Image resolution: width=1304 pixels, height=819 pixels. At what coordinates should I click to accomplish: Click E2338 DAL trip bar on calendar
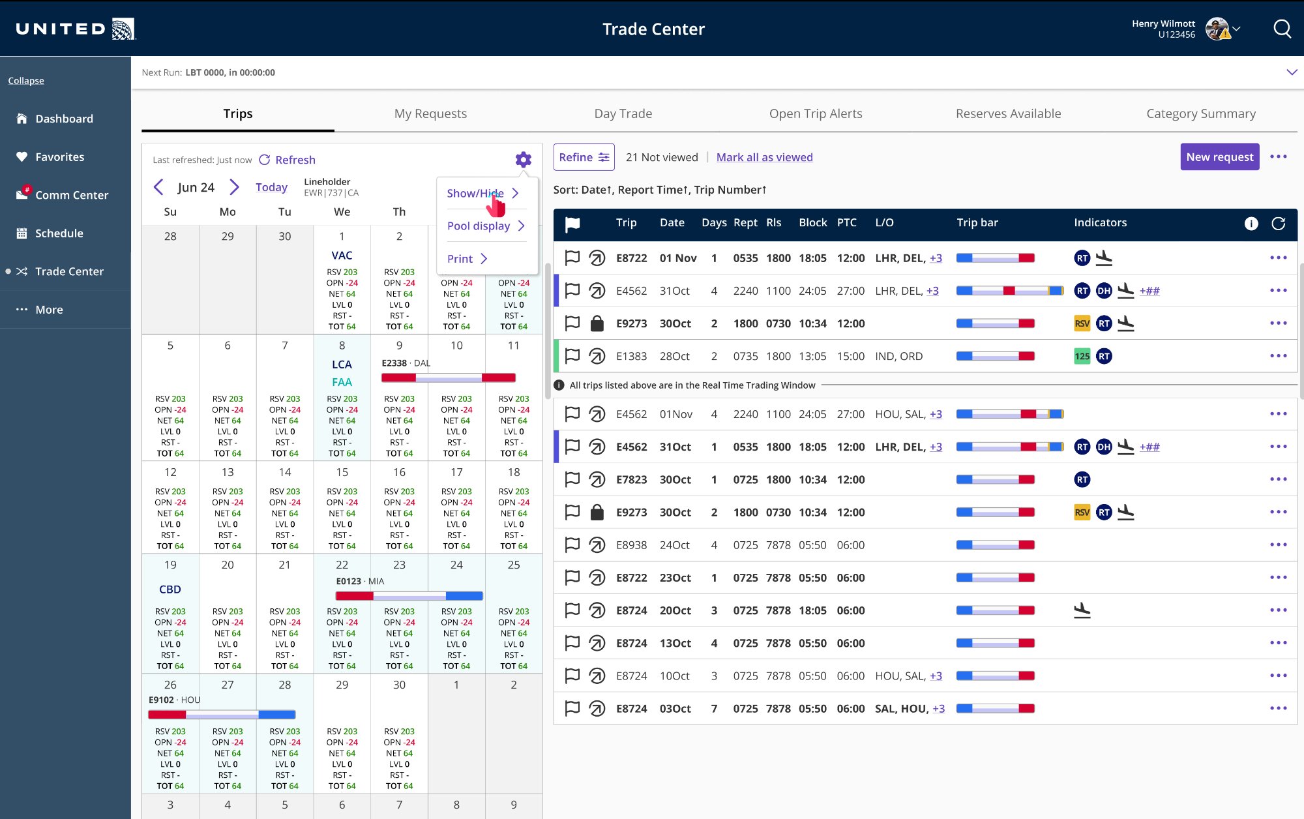pos(448,378)
